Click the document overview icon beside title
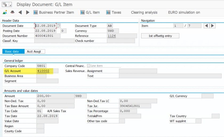 5,5
